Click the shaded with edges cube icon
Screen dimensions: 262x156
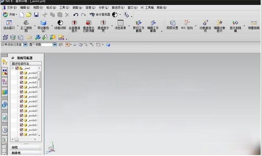point(43,23)
